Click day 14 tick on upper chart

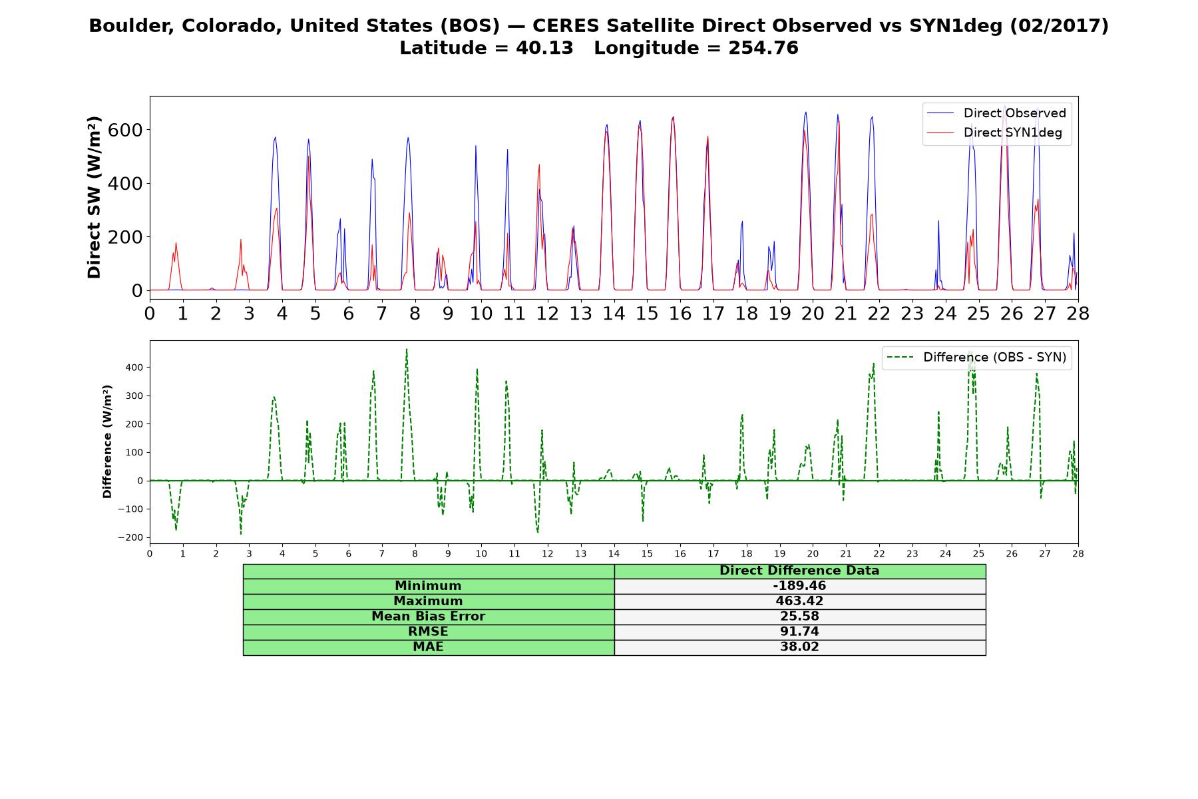(x=614, y=313)
